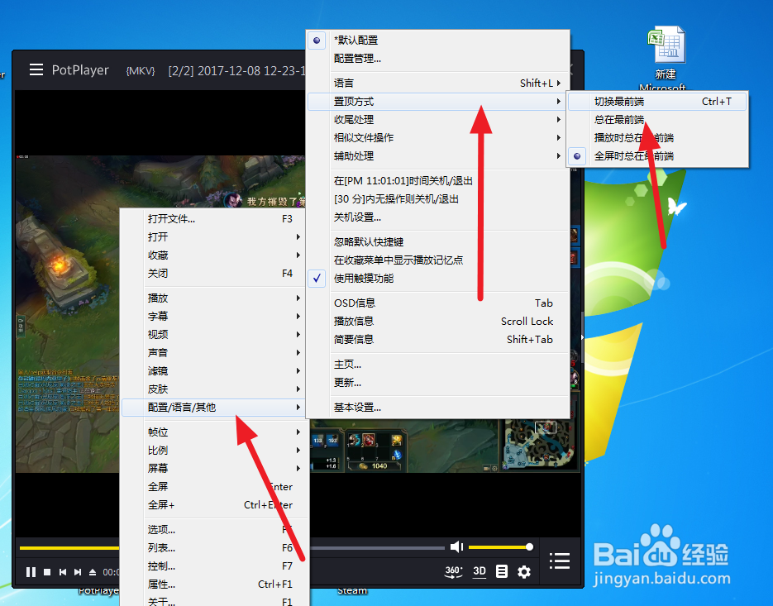
Task: Open 列表... F6 menu entry
Action: tap(213, 548)
